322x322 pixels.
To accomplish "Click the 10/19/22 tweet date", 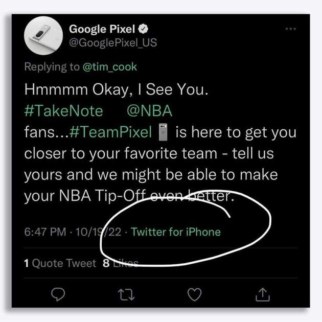I will click(98, 232).
